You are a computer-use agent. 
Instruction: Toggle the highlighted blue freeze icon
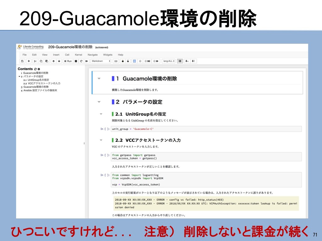(x=134, y=61)
